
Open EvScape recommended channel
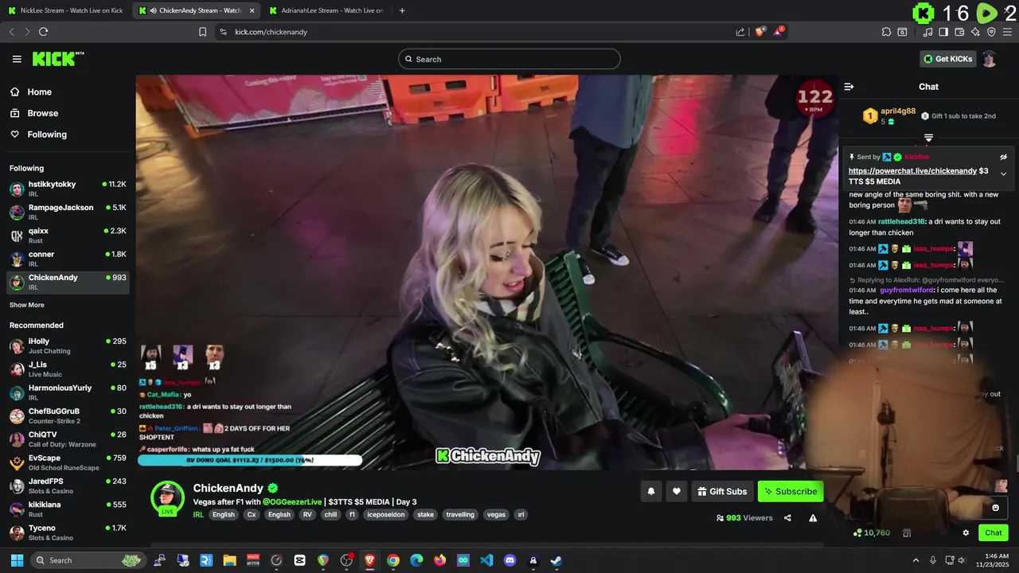[68, 462]
